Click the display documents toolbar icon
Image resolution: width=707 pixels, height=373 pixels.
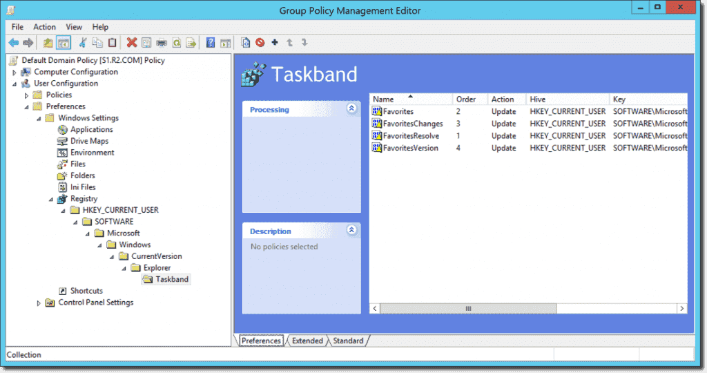tap(245, 43)
